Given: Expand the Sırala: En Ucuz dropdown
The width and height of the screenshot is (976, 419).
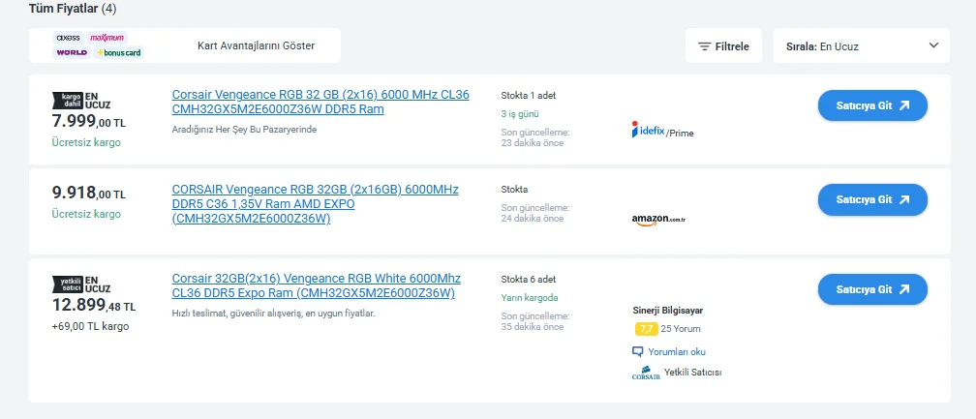Looking at the screenshot, I should click(862, 46).
